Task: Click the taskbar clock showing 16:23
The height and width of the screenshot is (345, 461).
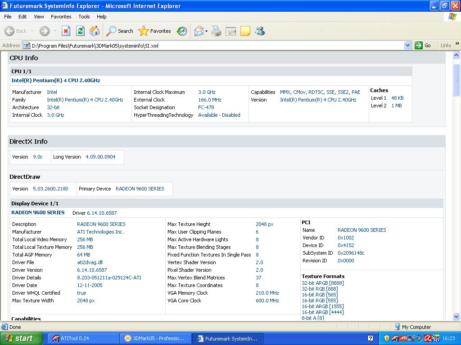Action: pos(448,339)
